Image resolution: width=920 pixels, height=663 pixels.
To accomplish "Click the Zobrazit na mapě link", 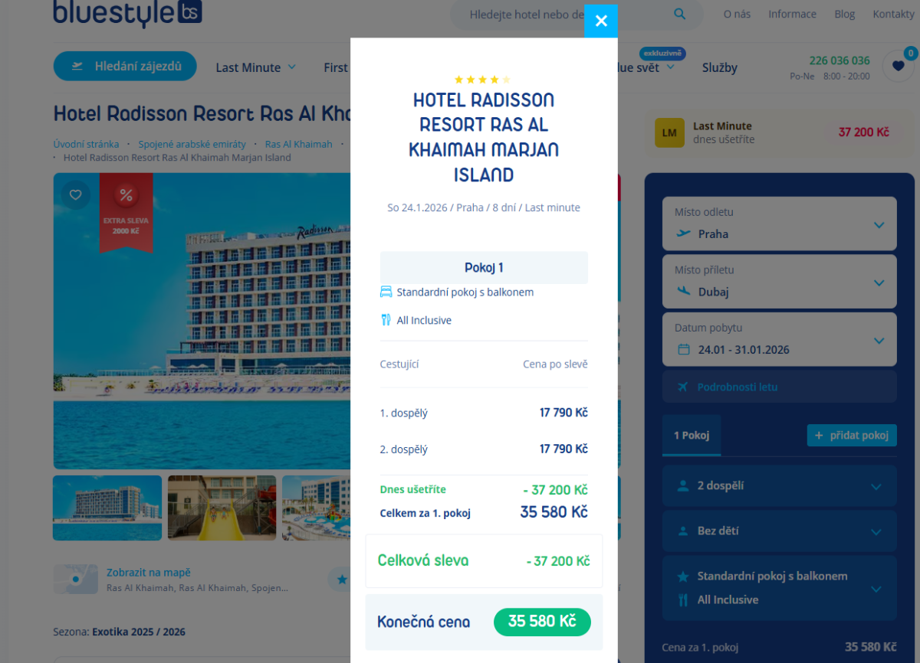I will (x=149, y=573).
